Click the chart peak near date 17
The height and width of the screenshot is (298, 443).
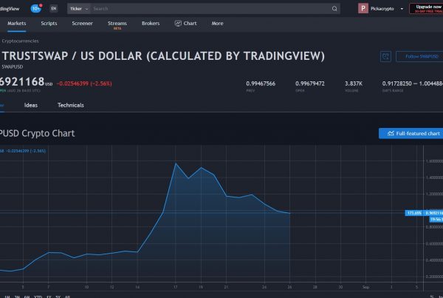tap(176, 163)
